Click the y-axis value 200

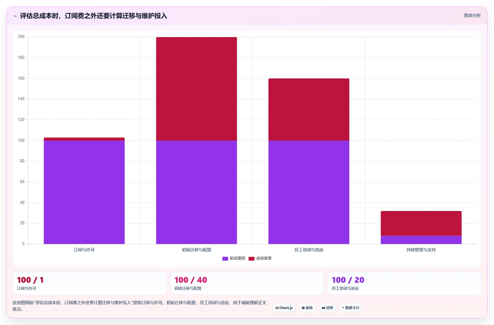[x=21, y=37]
